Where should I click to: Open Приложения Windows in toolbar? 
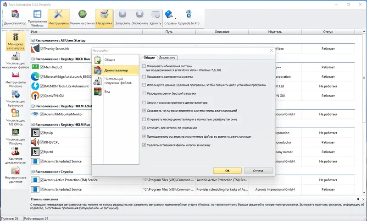[x=37, y=18]
